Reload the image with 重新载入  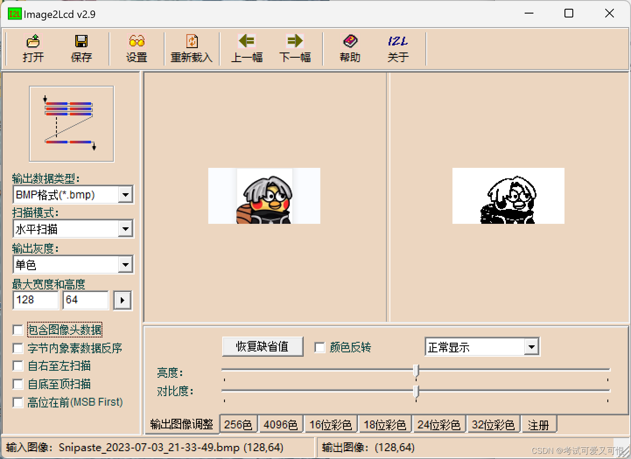pos(192,47)
